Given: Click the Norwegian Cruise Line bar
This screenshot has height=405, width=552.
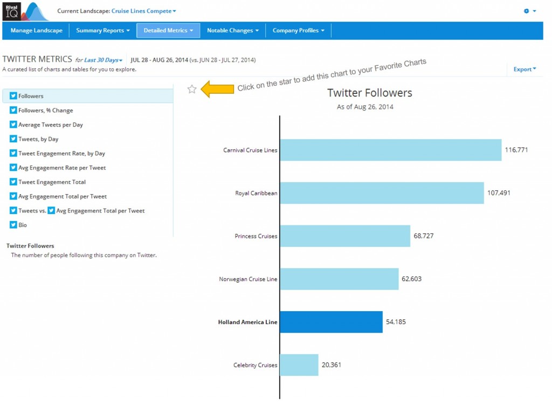Looking at the screenshot, I should click(340, 279).
